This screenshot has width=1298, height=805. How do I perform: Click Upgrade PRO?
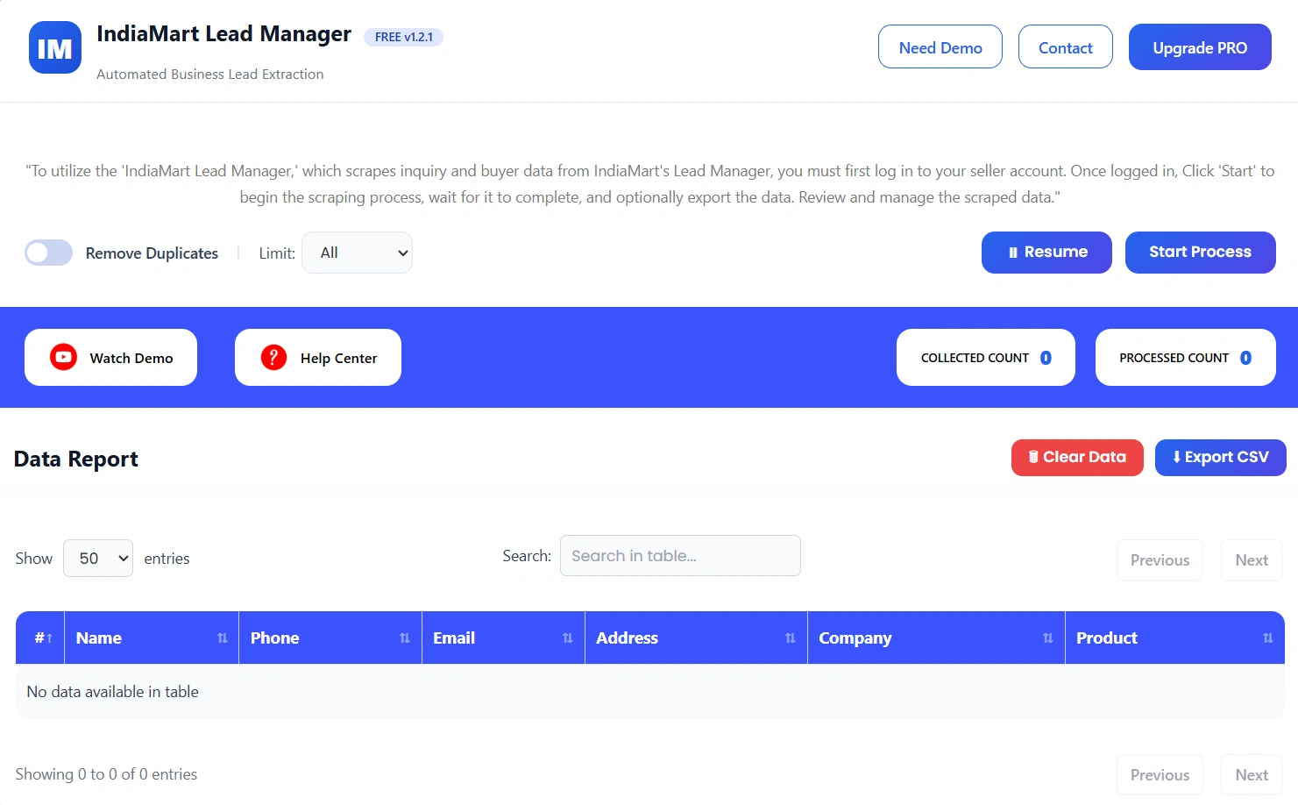tap(1200, 47)
